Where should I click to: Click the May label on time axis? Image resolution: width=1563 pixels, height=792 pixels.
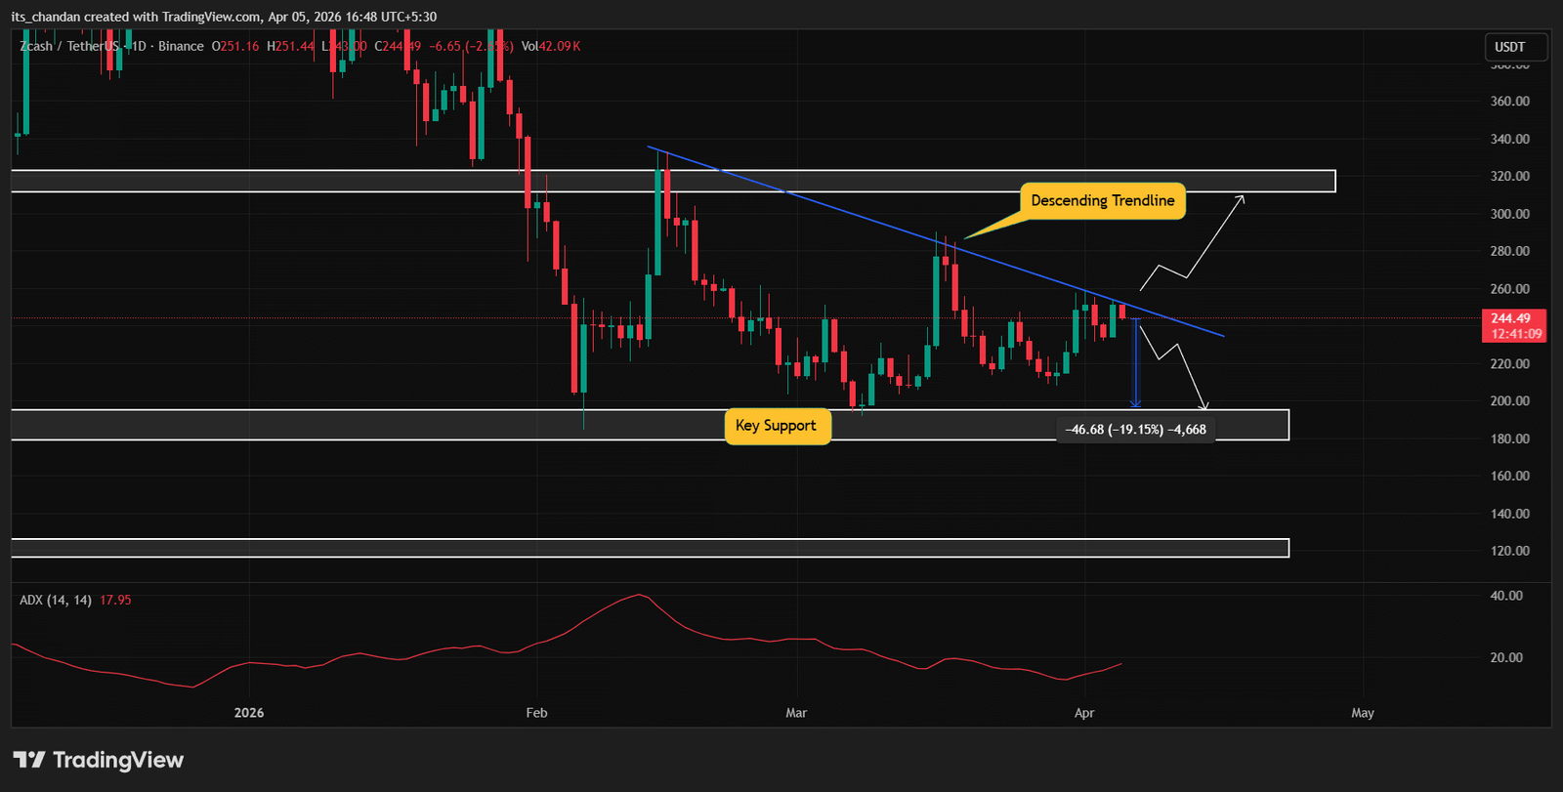pos(1362,713)
